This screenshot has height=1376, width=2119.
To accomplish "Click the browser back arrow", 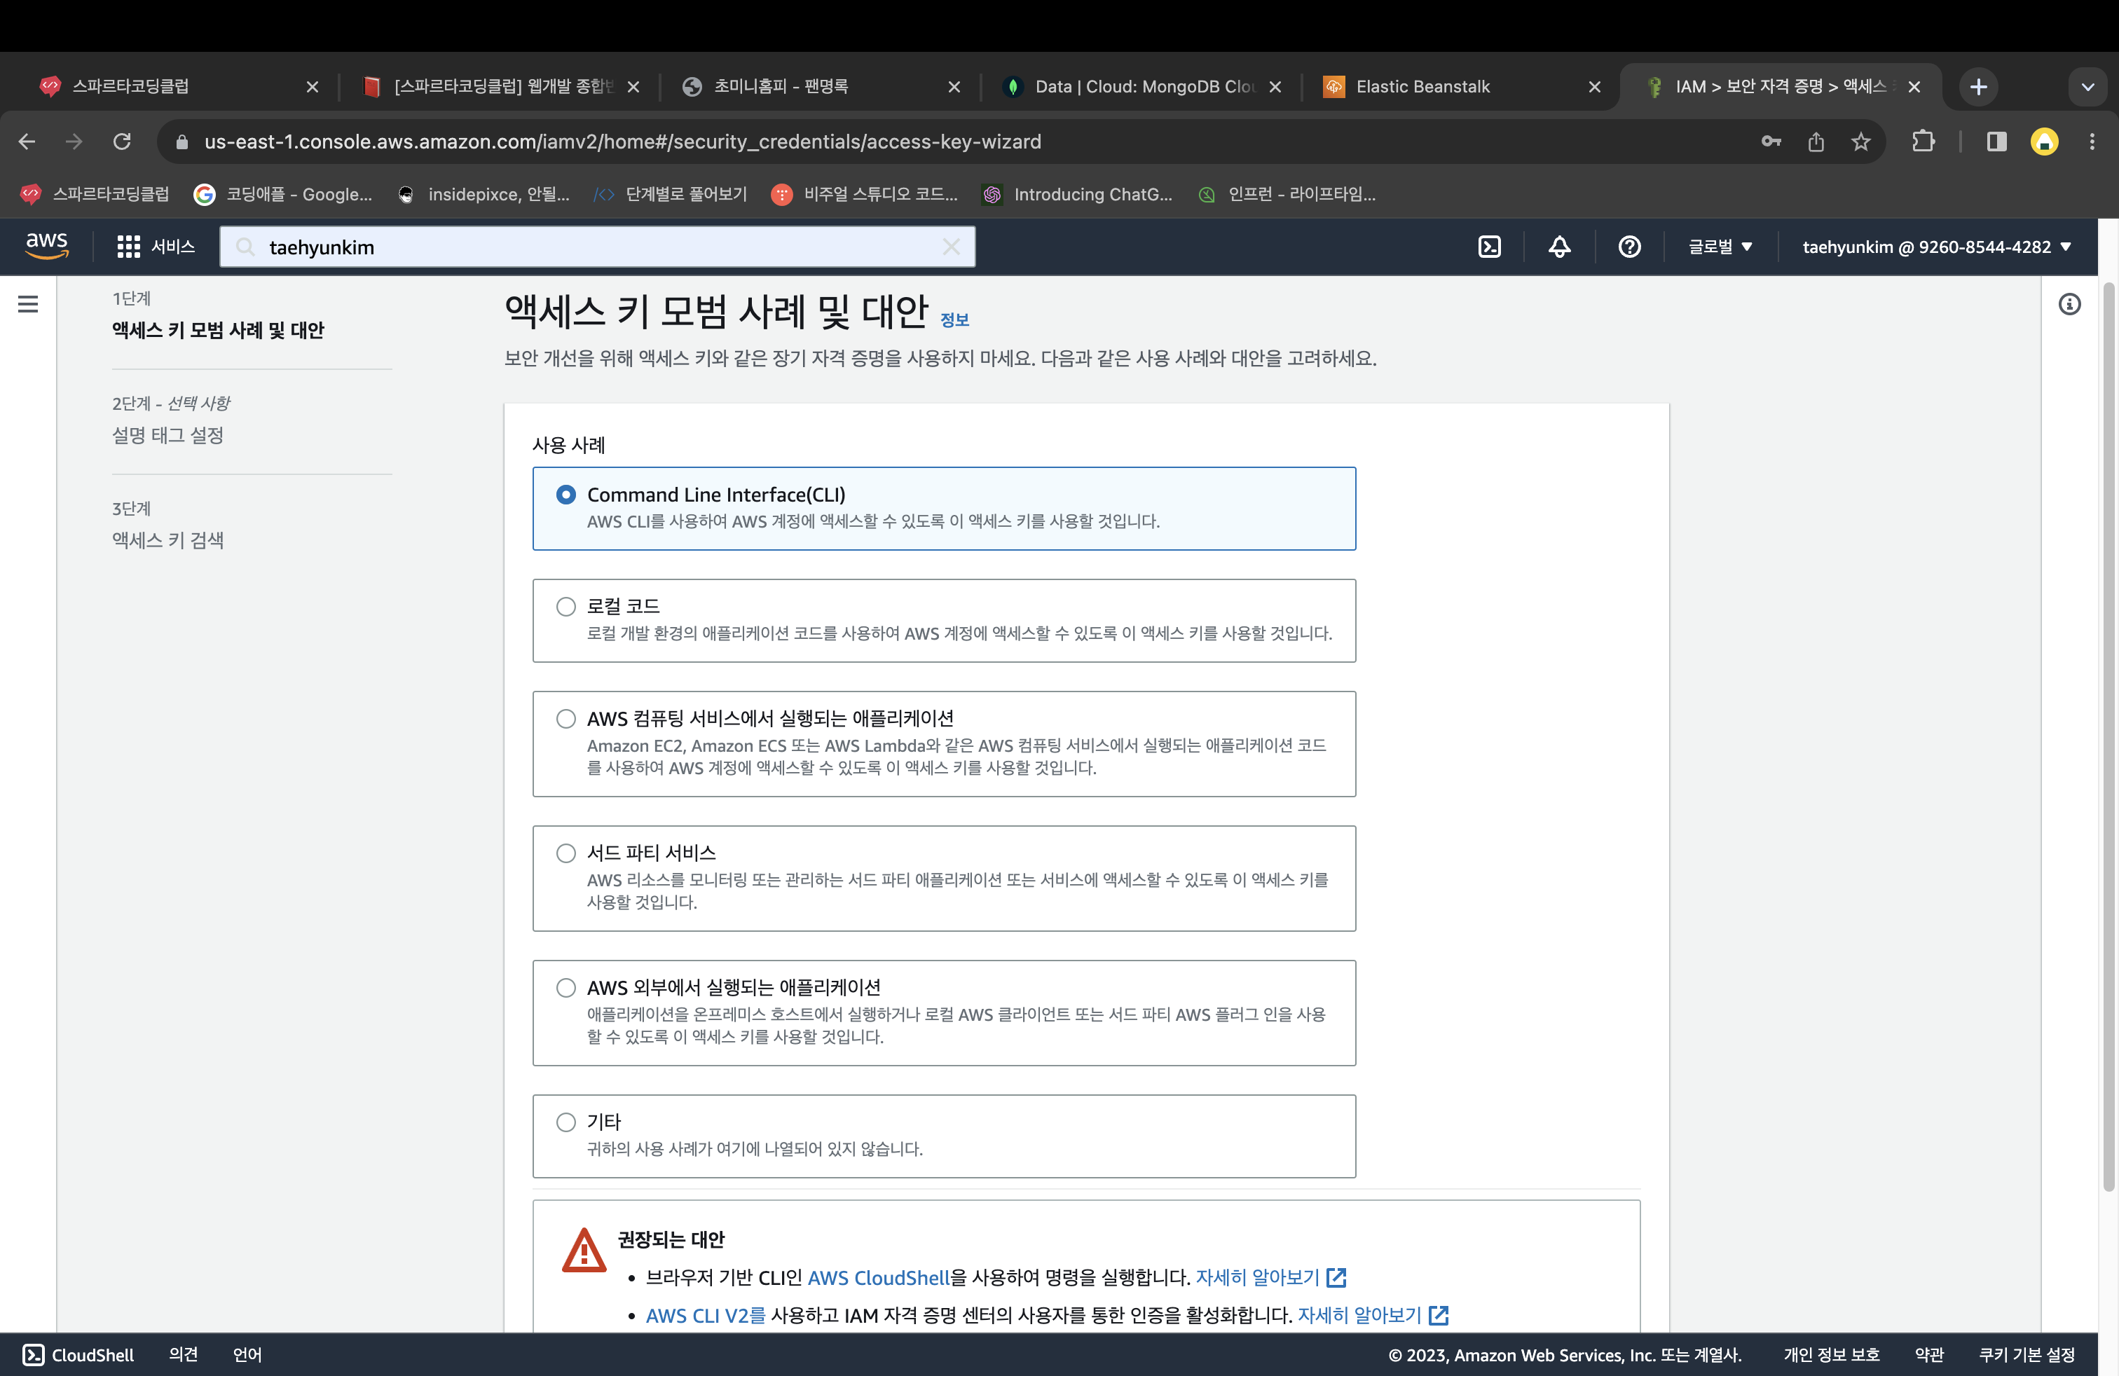I will [x=27, y=142].
